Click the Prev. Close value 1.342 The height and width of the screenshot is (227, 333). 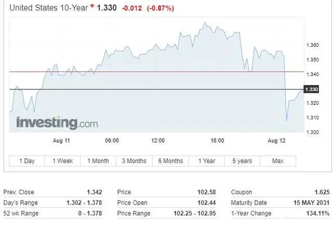pyautogui.click(x=95, y=192)
